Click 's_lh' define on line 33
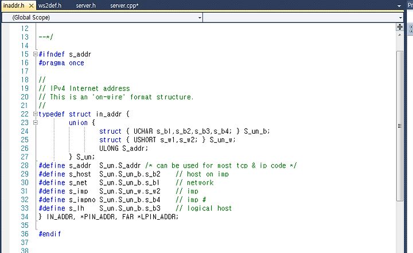 pos(76,208)
